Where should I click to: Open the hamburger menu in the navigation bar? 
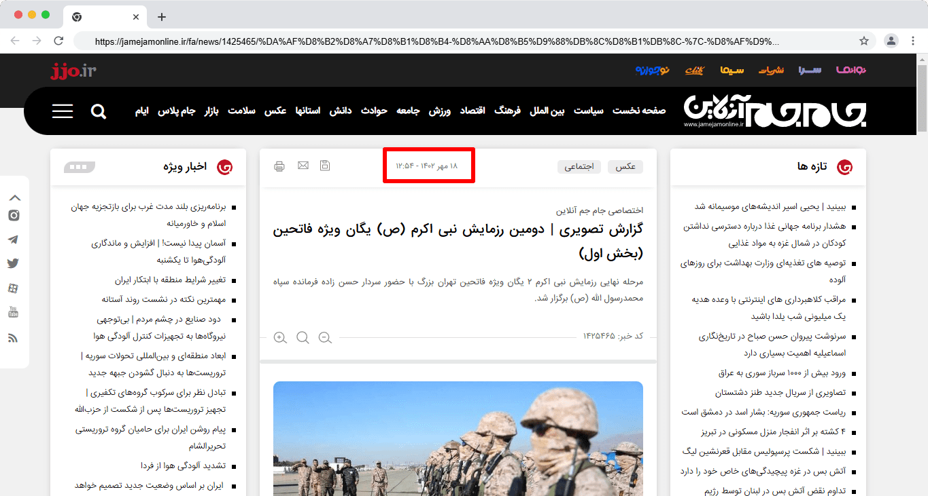tap(63, 111)
